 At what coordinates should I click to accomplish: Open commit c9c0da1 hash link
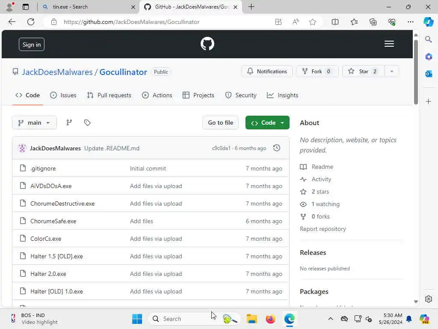coord(221,148)
